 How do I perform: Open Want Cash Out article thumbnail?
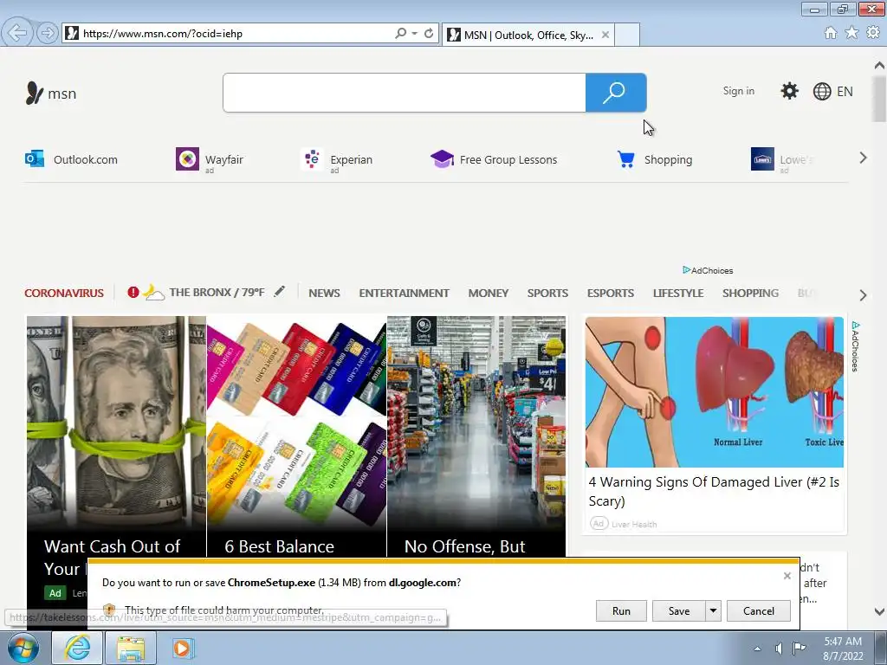click(x=116, y=423)
